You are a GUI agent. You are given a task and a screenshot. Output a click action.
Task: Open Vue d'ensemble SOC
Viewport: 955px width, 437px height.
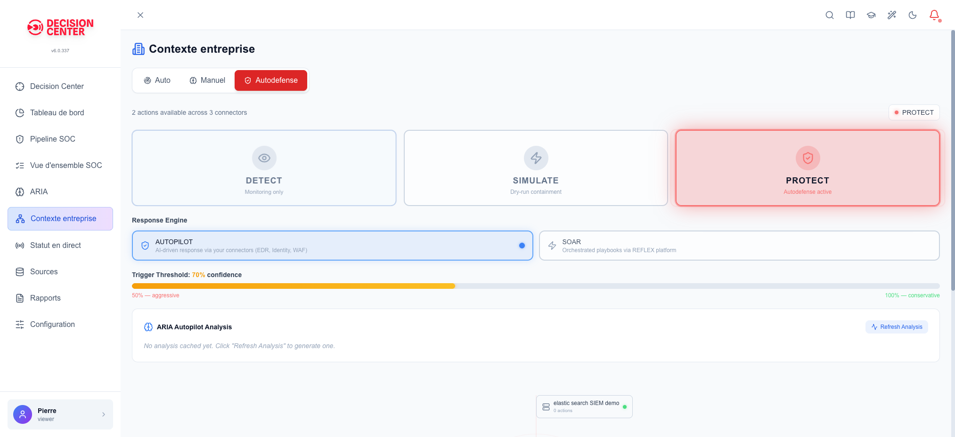pyautogui.click(x=60, y=166)
